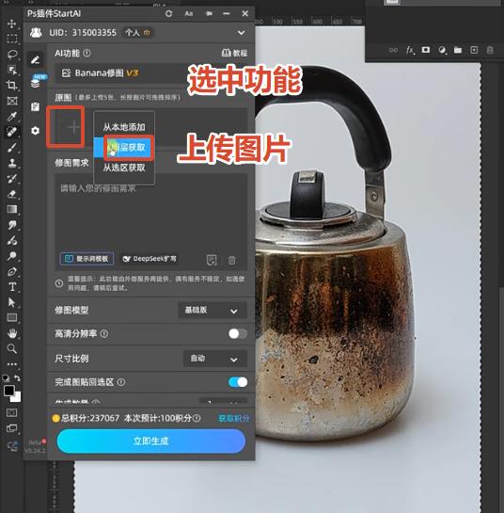The height and width of the screenshot is (513, 504).
Task: Select the Lasso tool
Action: 12,55
